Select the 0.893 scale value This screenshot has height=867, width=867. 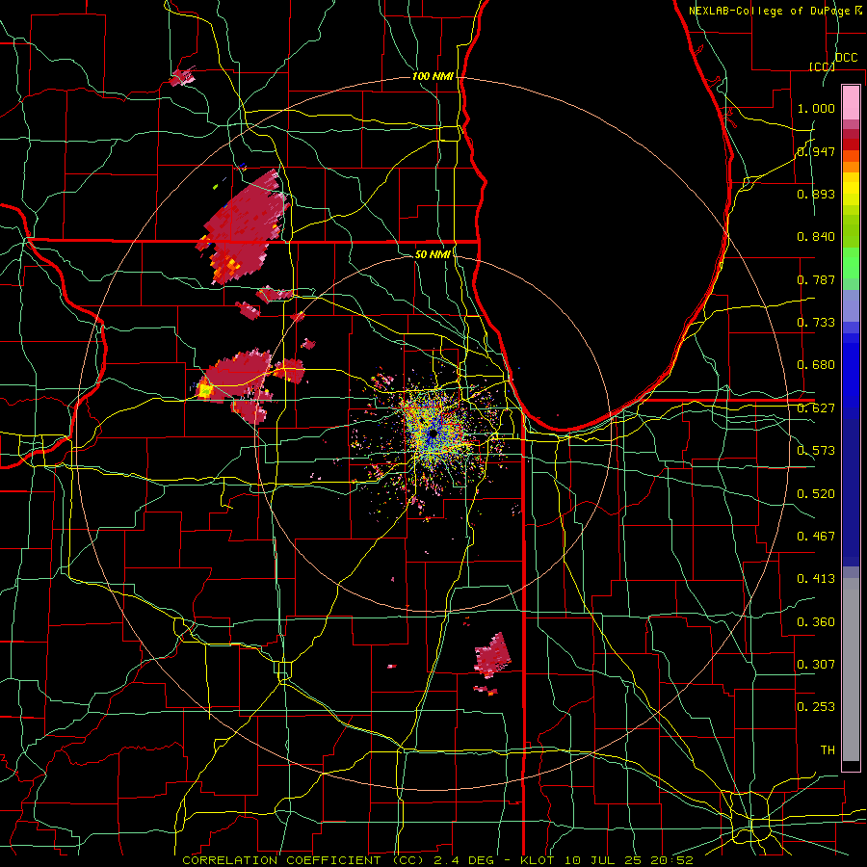pyautogui.click(x=816, y=194)
